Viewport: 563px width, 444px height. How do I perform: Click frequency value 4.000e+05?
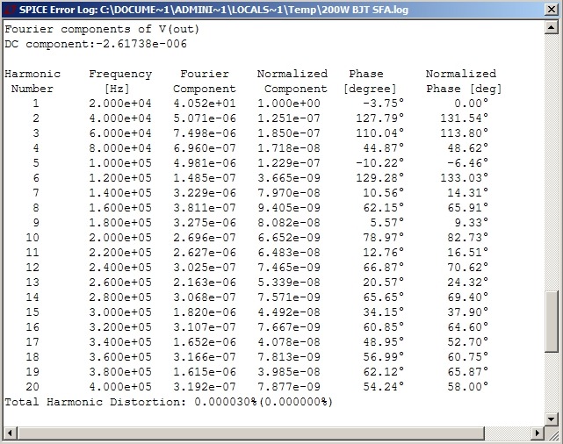pos(120,387)
